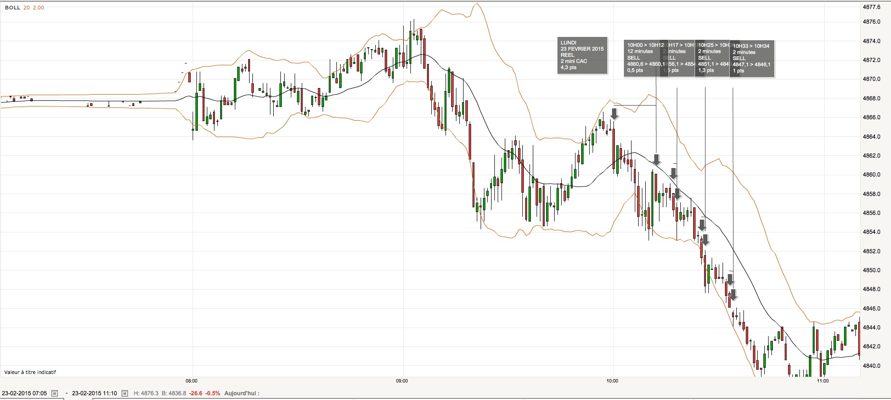Click the 09:00 label on time axis

(x=402, y=381)
